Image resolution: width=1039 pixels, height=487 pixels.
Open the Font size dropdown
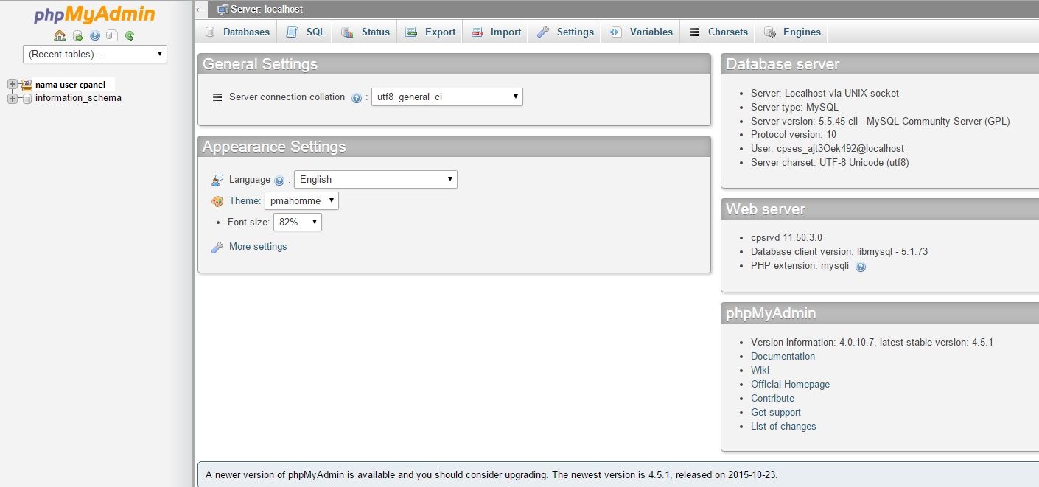click(x=297, y=222)
